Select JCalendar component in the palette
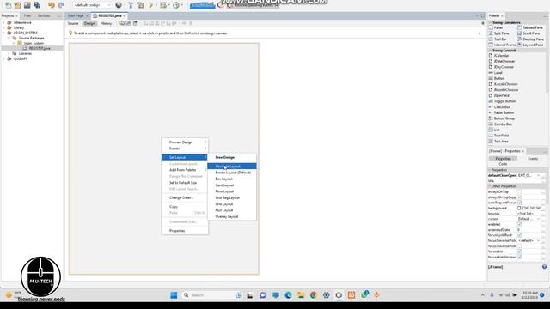This screenshot has height=309, width=550. coord(498,56)
